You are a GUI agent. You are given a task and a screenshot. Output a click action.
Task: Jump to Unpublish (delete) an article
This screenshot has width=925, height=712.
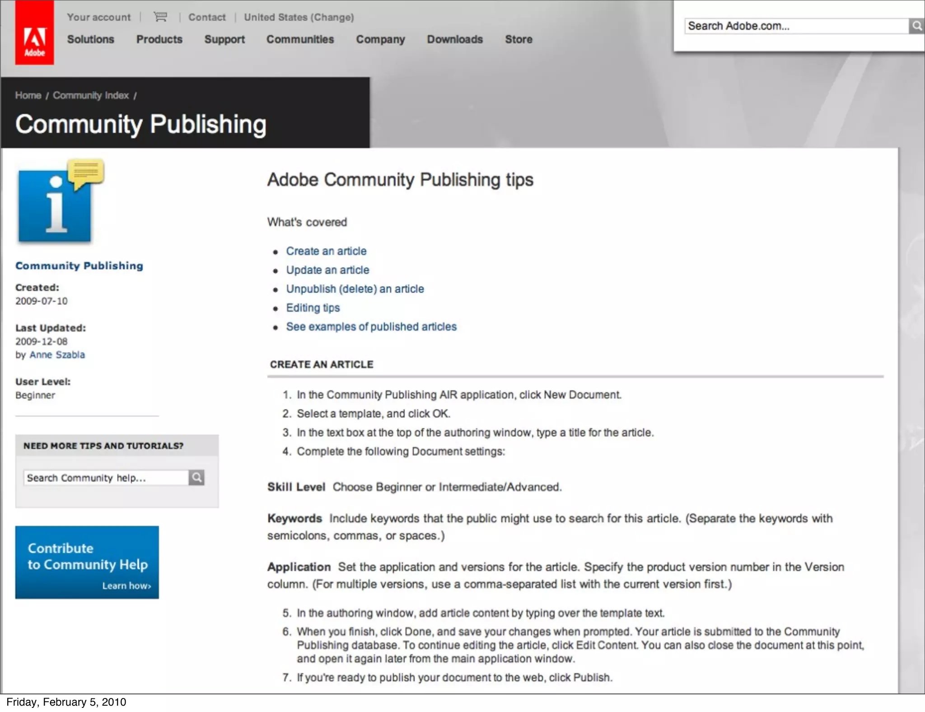tap(355, 289)
